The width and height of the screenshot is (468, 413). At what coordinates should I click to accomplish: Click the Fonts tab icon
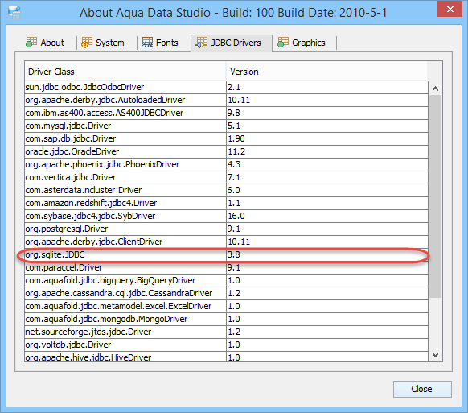[147, 43]
